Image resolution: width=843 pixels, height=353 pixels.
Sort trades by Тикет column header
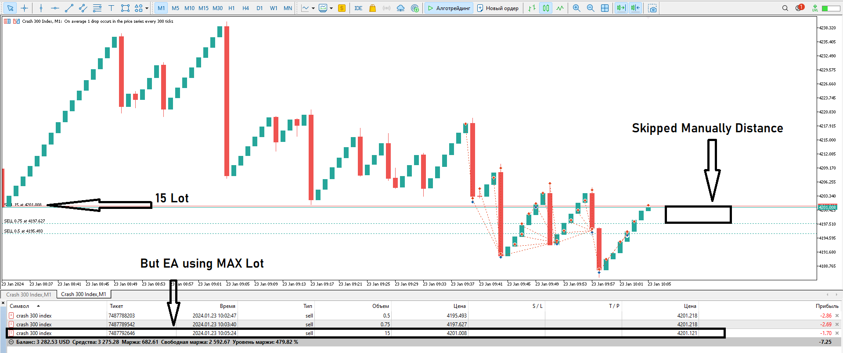coord(116,306)
